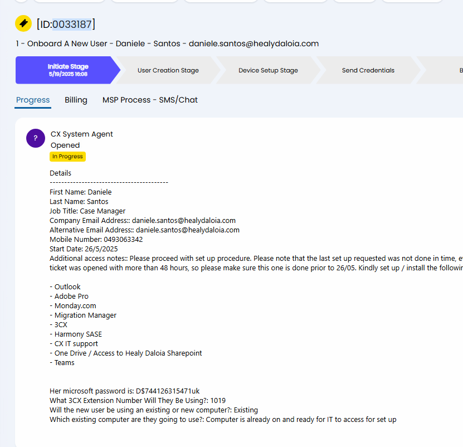Open the MSP Process - SMS/Chat tab
463x447 pixels.
click(x=150, y=100)
